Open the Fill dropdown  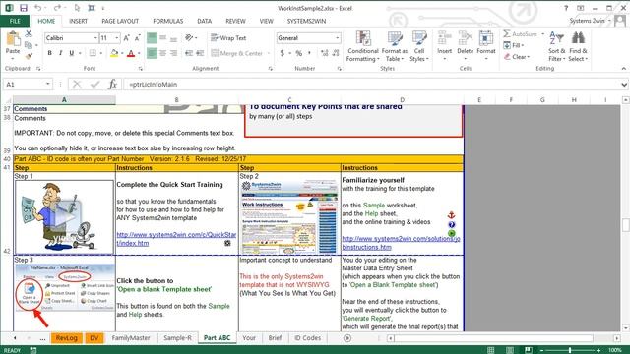(x=514, y=45)
